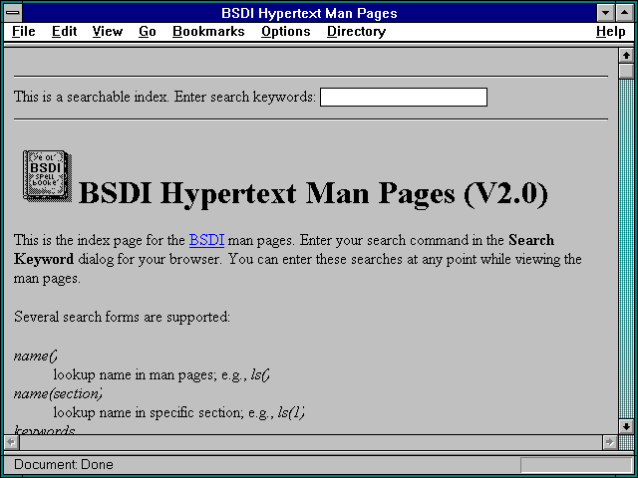Click the window title bar text
The image size is (638, 478).
[x=309, y=13]
